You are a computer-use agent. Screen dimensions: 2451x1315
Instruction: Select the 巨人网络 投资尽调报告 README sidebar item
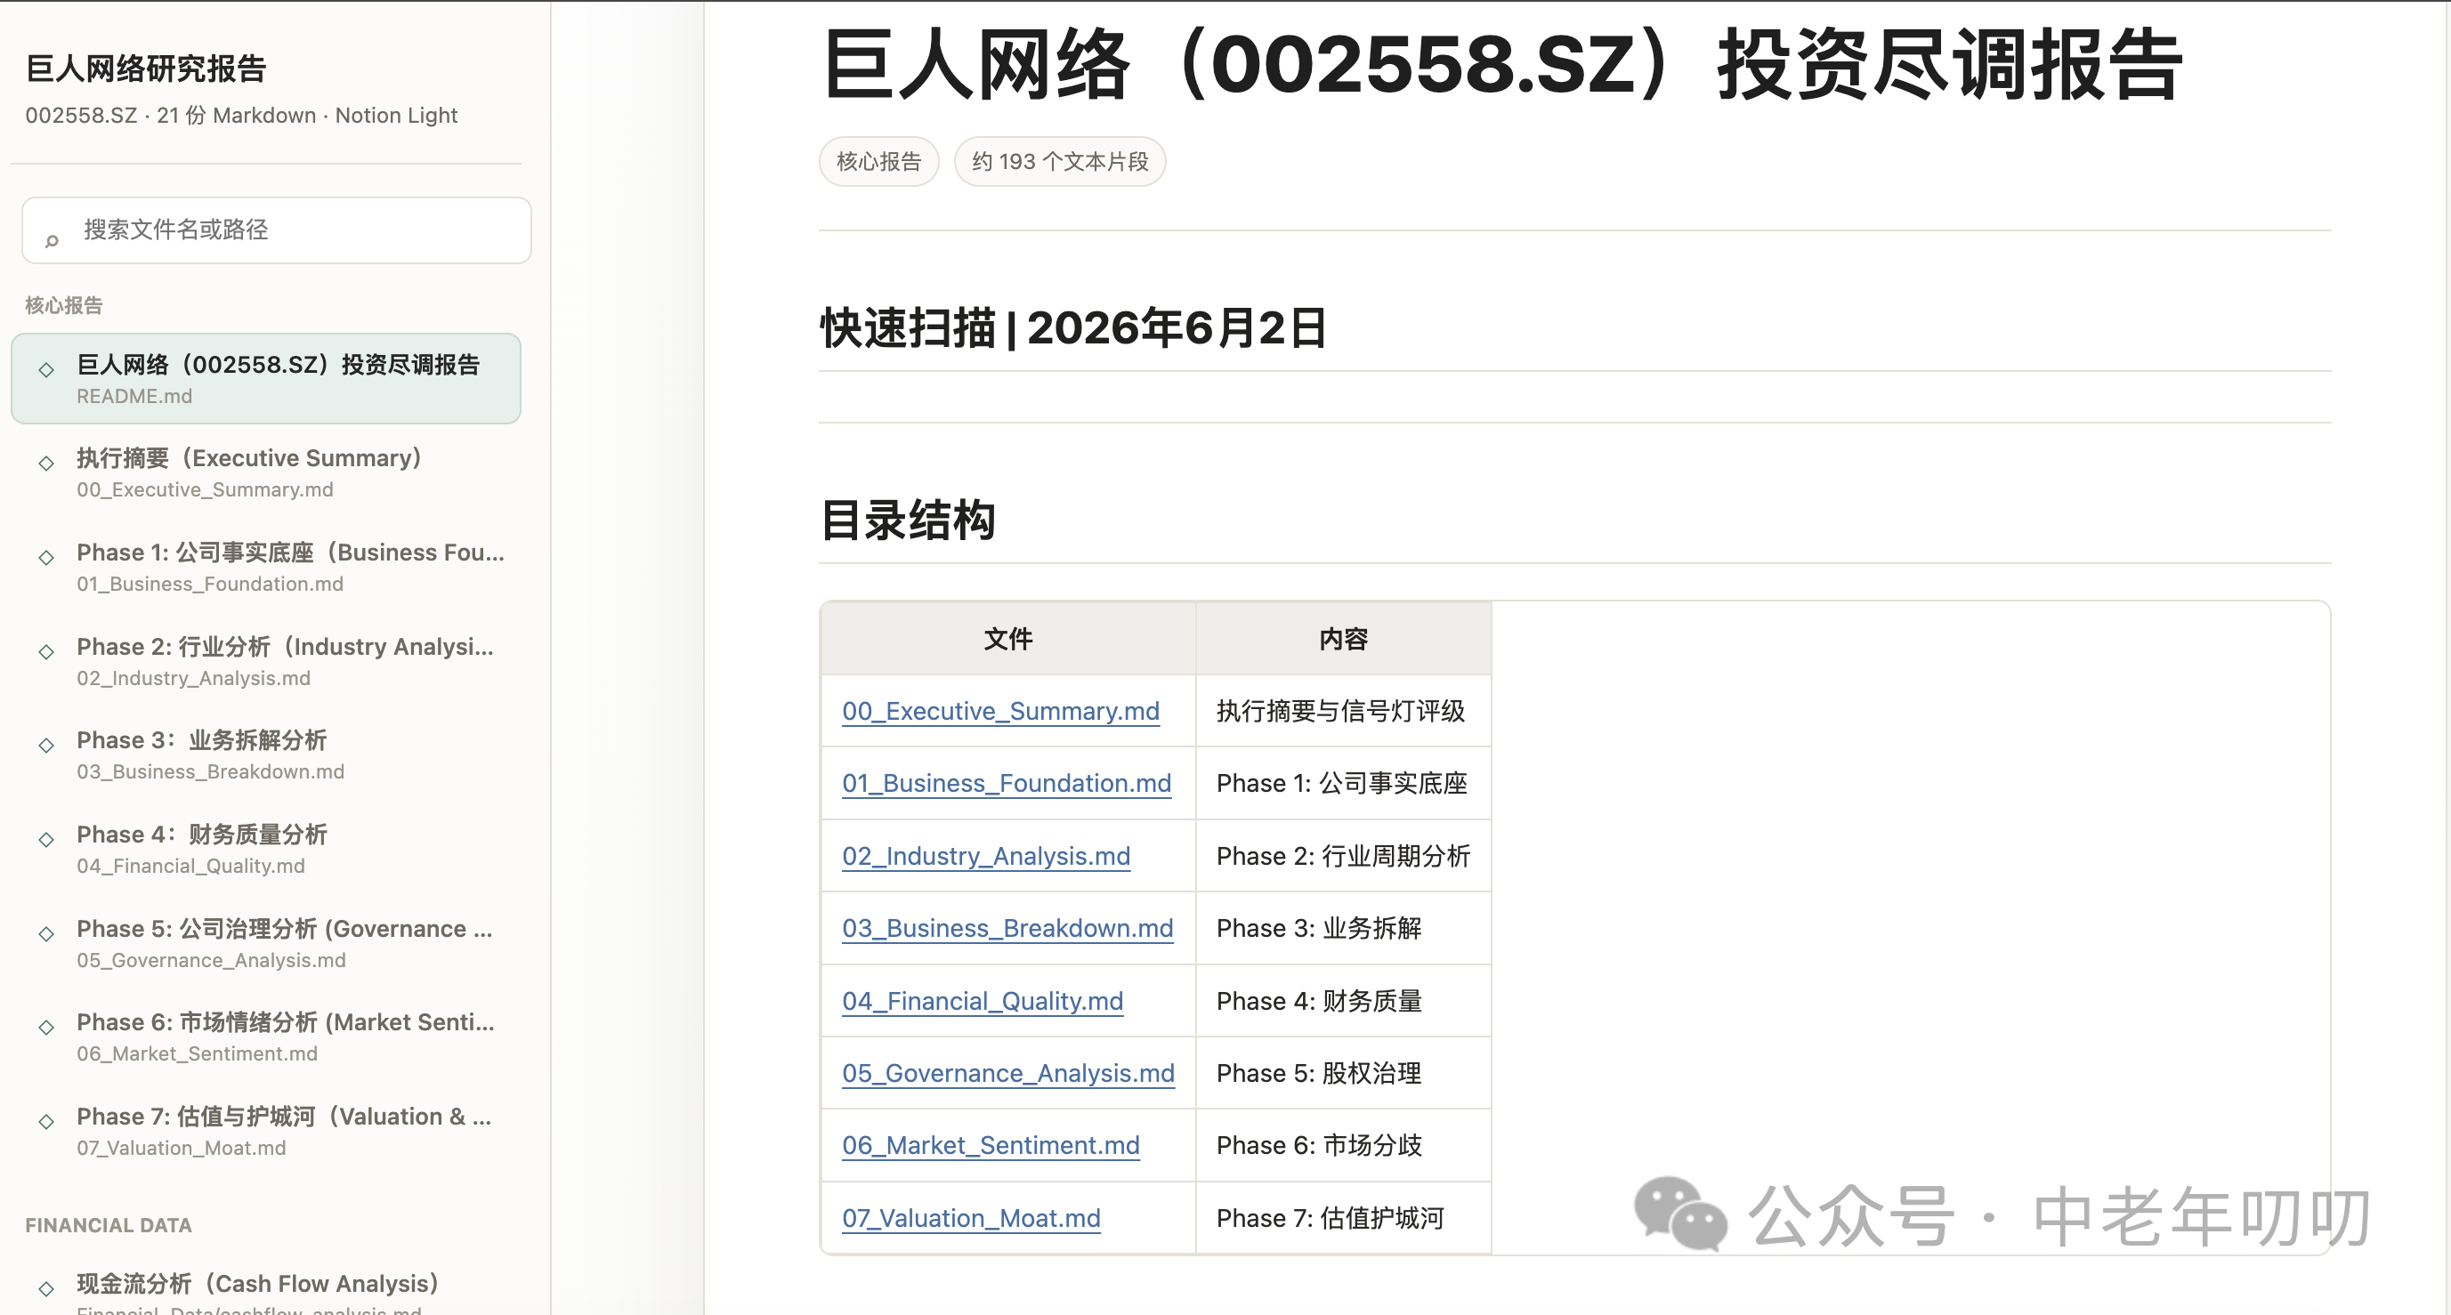pyautogui.click(x=266, y=379)
